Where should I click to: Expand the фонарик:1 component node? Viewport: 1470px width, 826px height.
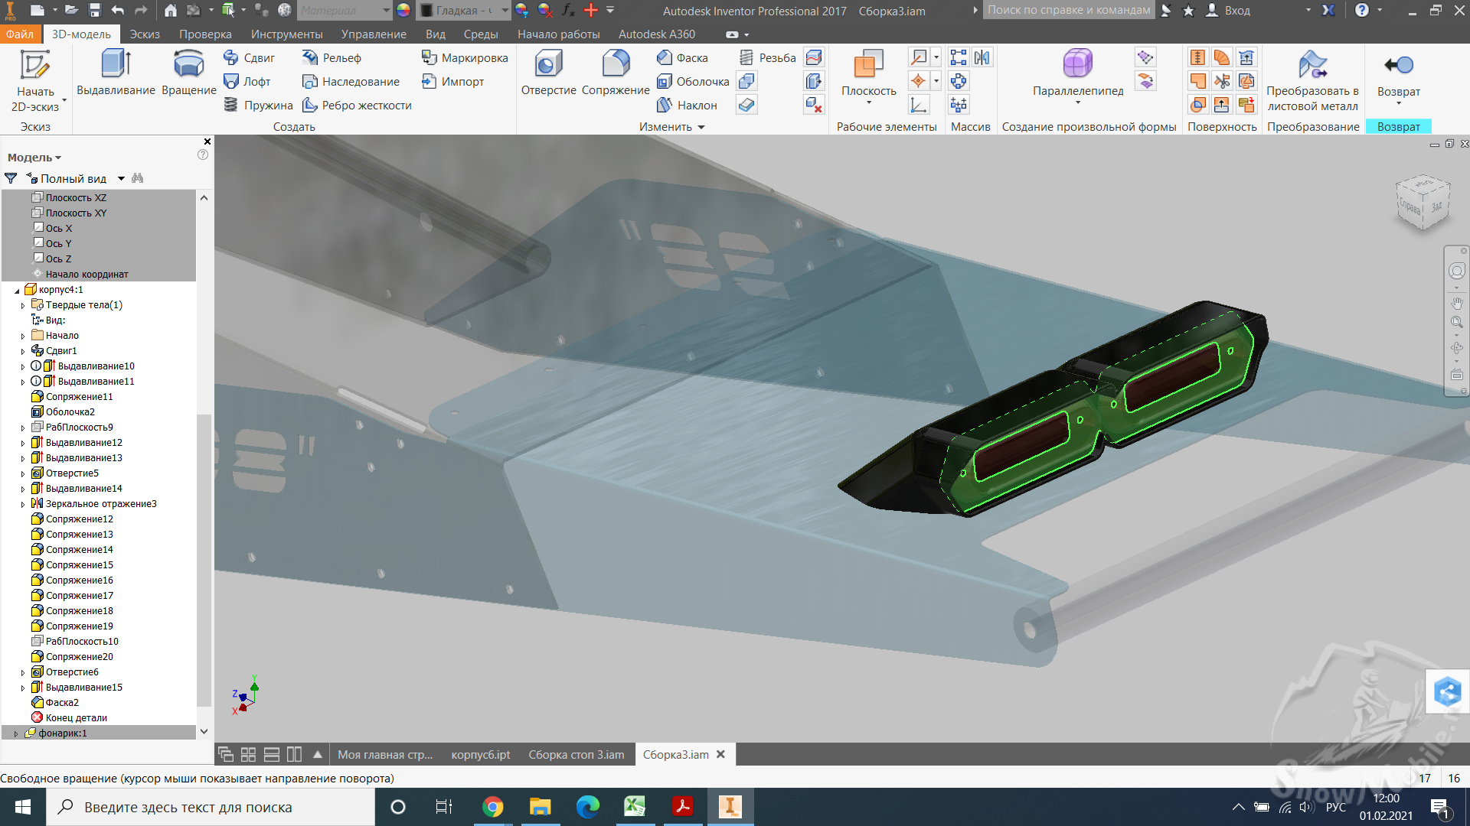click(15, 733)
